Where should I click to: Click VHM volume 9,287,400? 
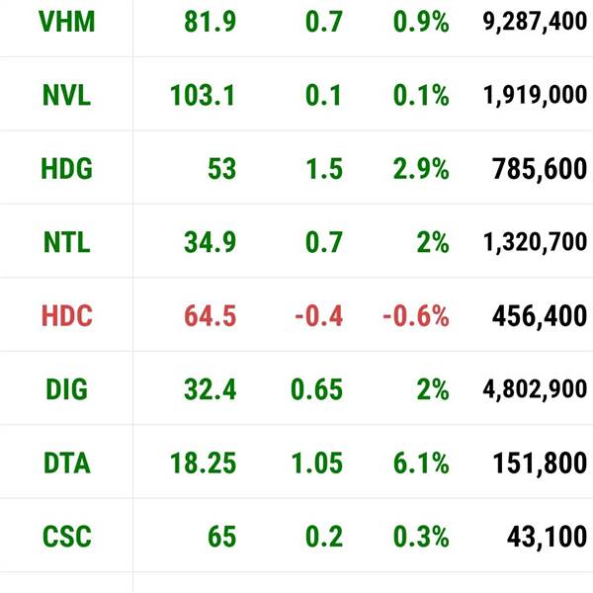[535, 22]
